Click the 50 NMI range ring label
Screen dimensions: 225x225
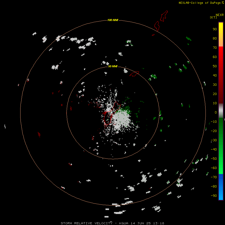[113, 66]
